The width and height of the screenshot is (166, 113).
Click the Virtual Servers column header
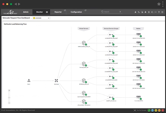84,28
